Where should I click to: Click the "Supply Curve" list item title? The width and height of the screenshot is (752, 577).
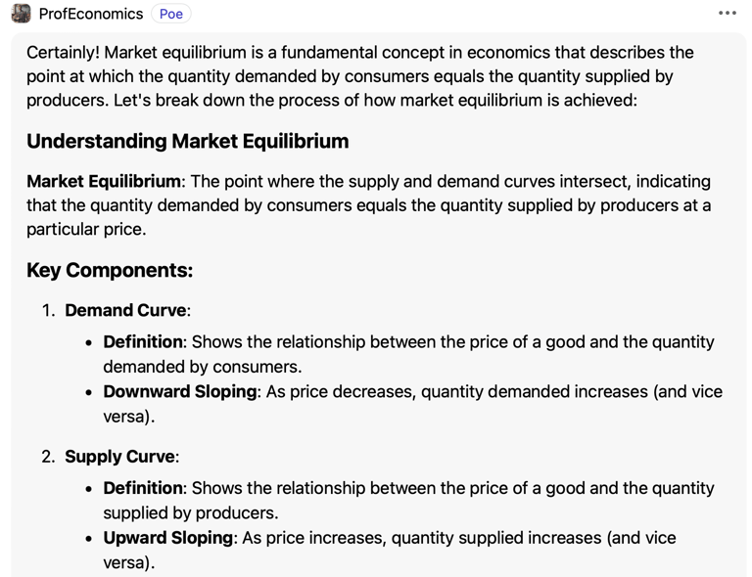tap(119, 457)
